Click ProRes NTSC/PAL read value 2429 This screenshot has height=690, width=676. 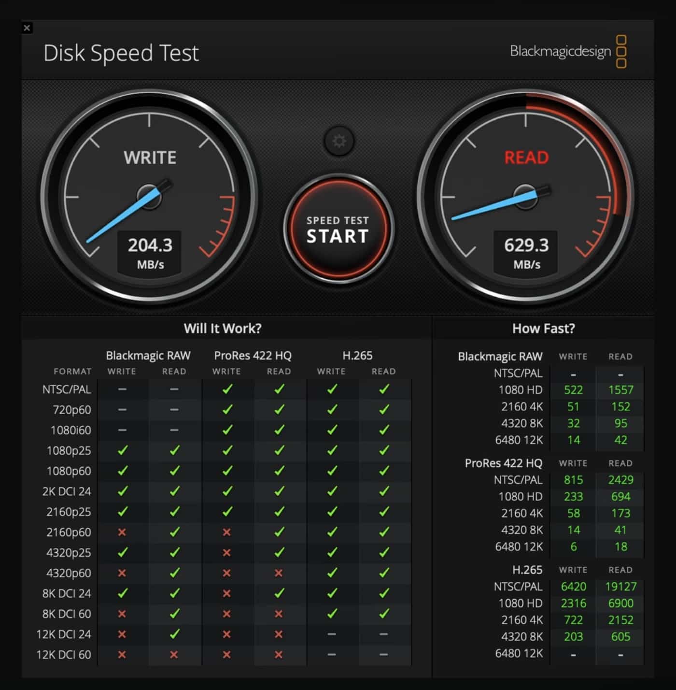pyautogui.click(x=620, y=480)
